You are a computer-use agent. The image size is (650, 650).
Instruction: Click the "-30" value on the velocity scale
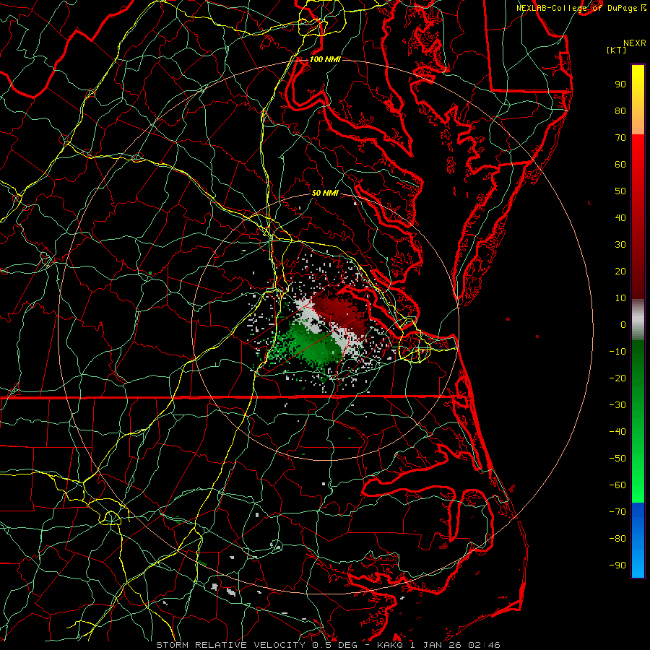tap(617, 405)
